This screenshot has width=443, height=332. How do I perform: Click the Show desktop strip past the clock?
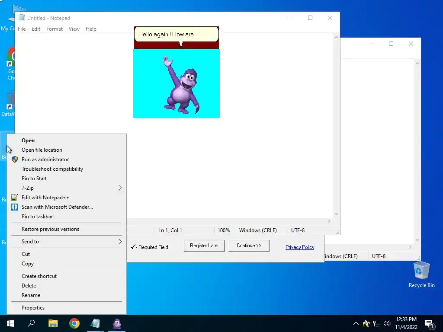coord(442,323)
